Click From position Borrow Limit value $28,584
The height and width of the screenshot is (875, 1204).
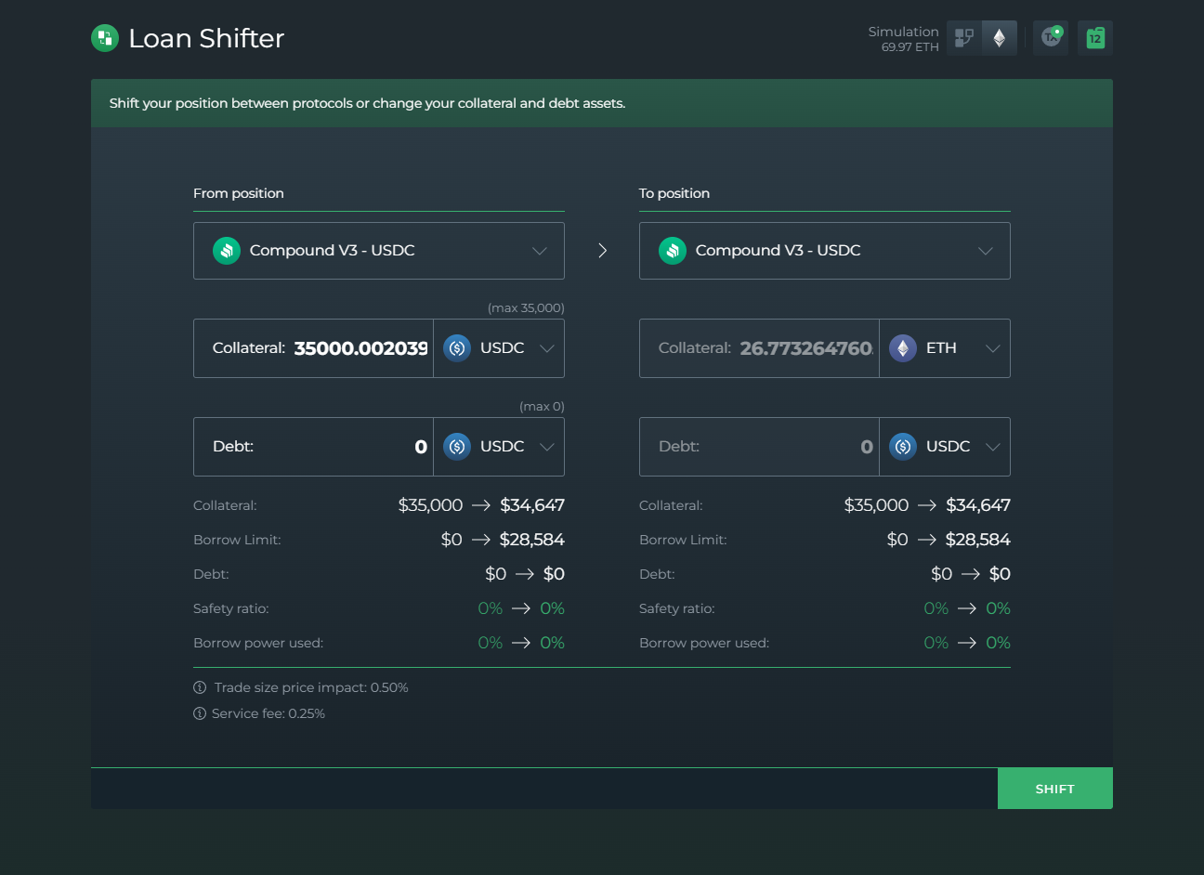[532, 540]
